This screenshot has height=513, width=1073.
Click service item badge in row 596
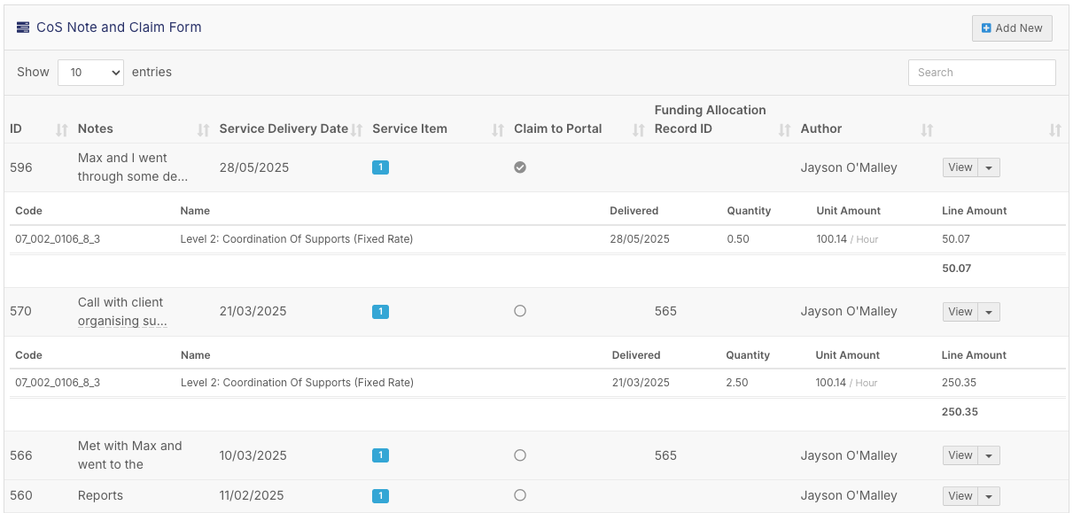point(380,167)
